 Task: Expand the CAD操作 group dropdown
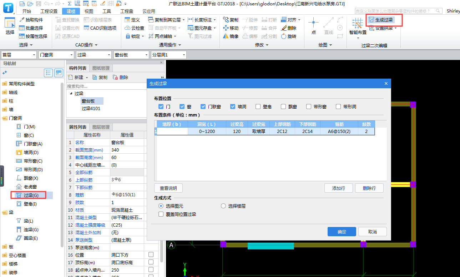click(86, 45)
